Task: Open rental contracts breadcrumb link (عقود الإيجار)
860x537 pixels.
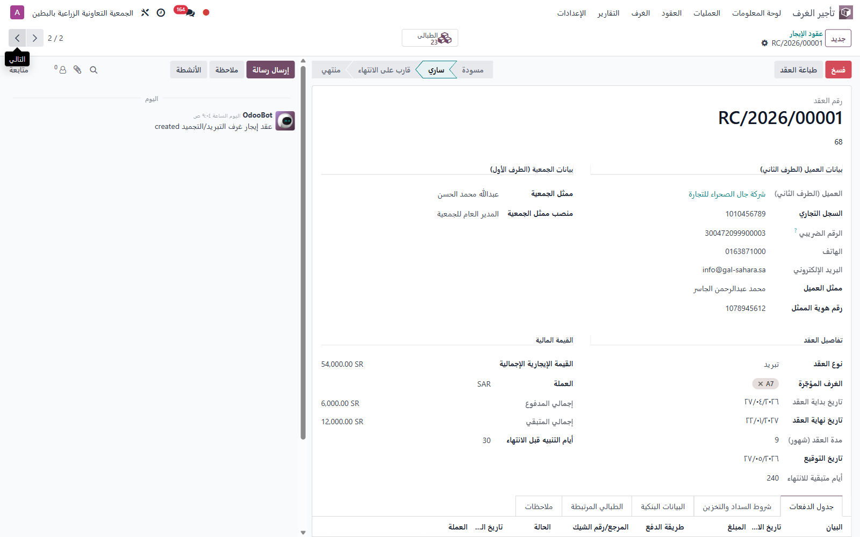Action: 806,33
